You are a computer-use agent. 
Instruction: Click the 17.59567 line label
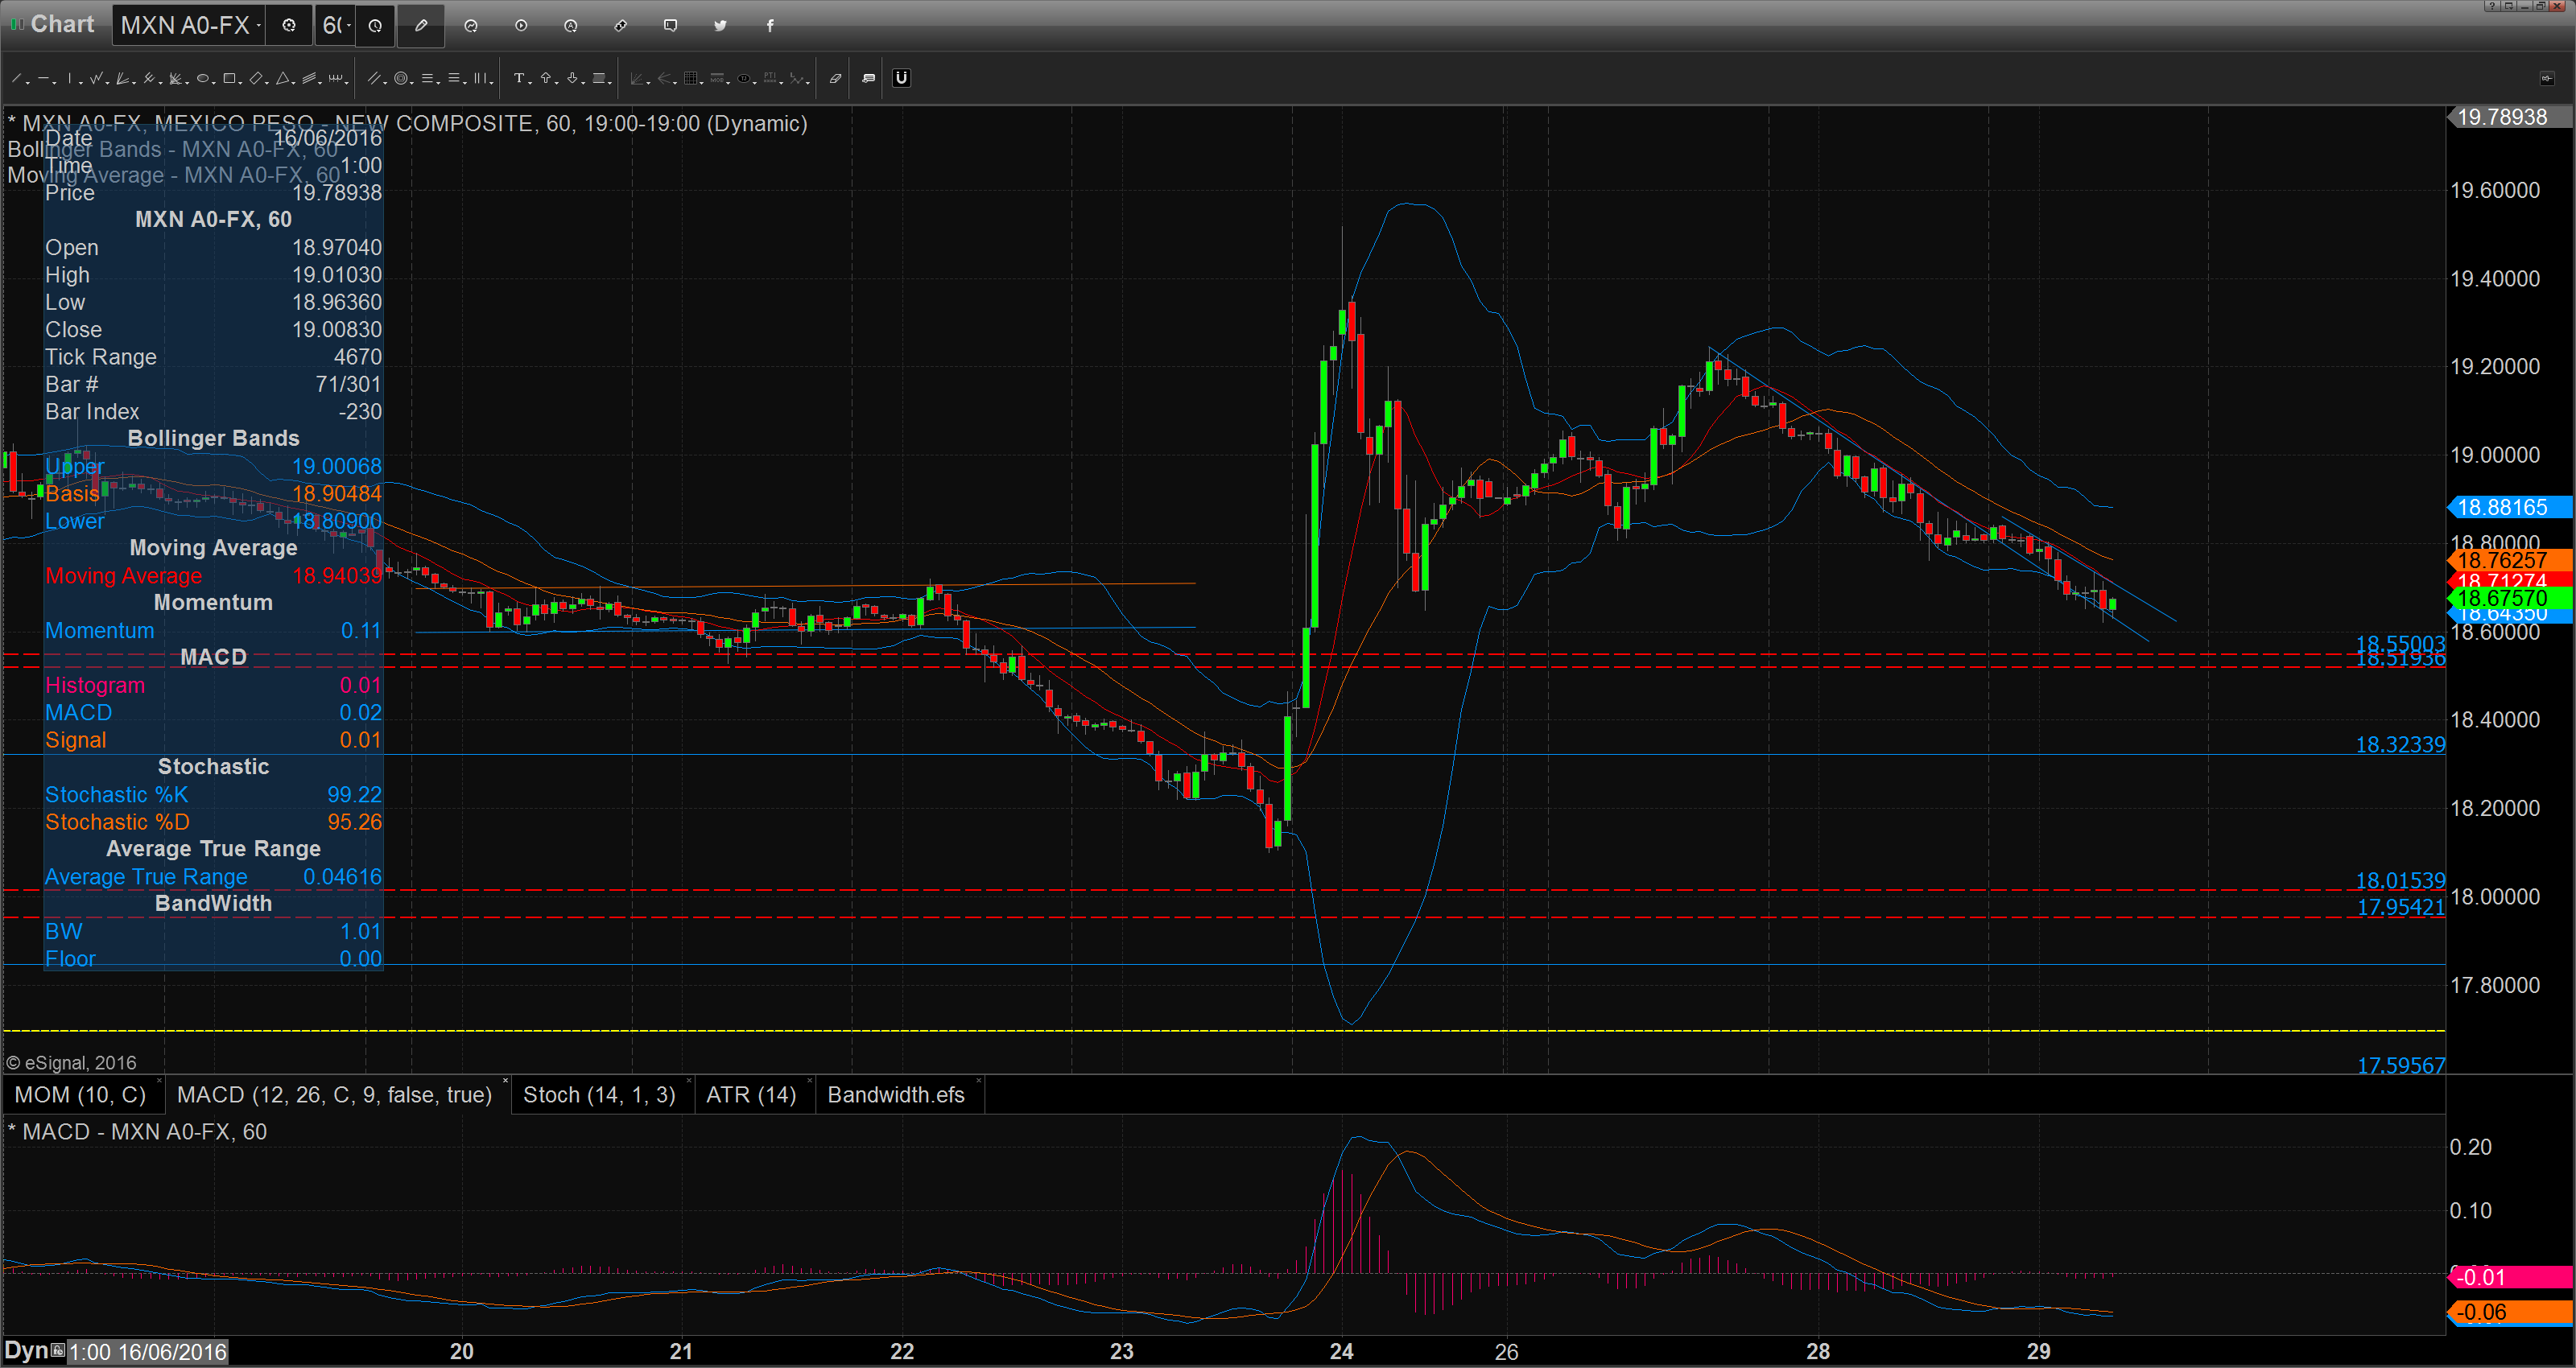(2401, 1065)
